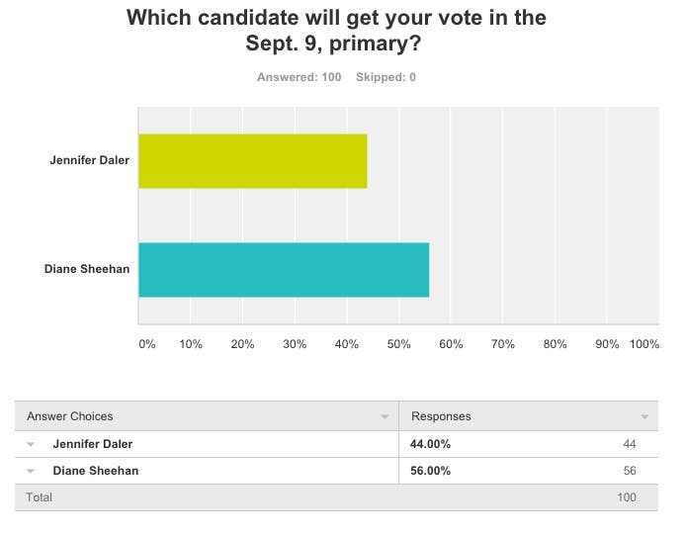Click the survey question title

[x=336, y=31]
